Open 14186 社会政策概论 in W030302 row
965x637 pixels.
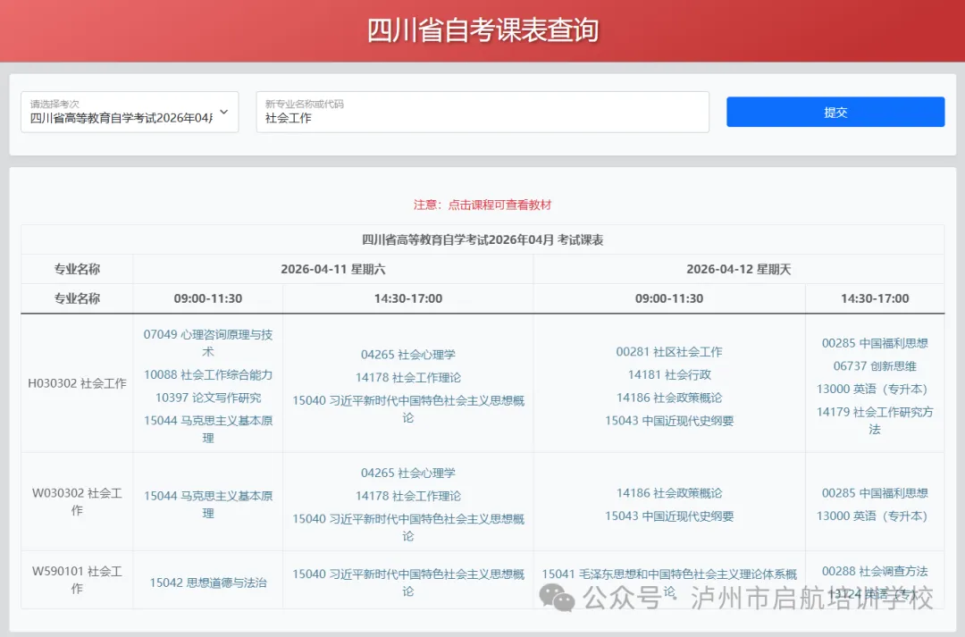click(x=669, y=493)
